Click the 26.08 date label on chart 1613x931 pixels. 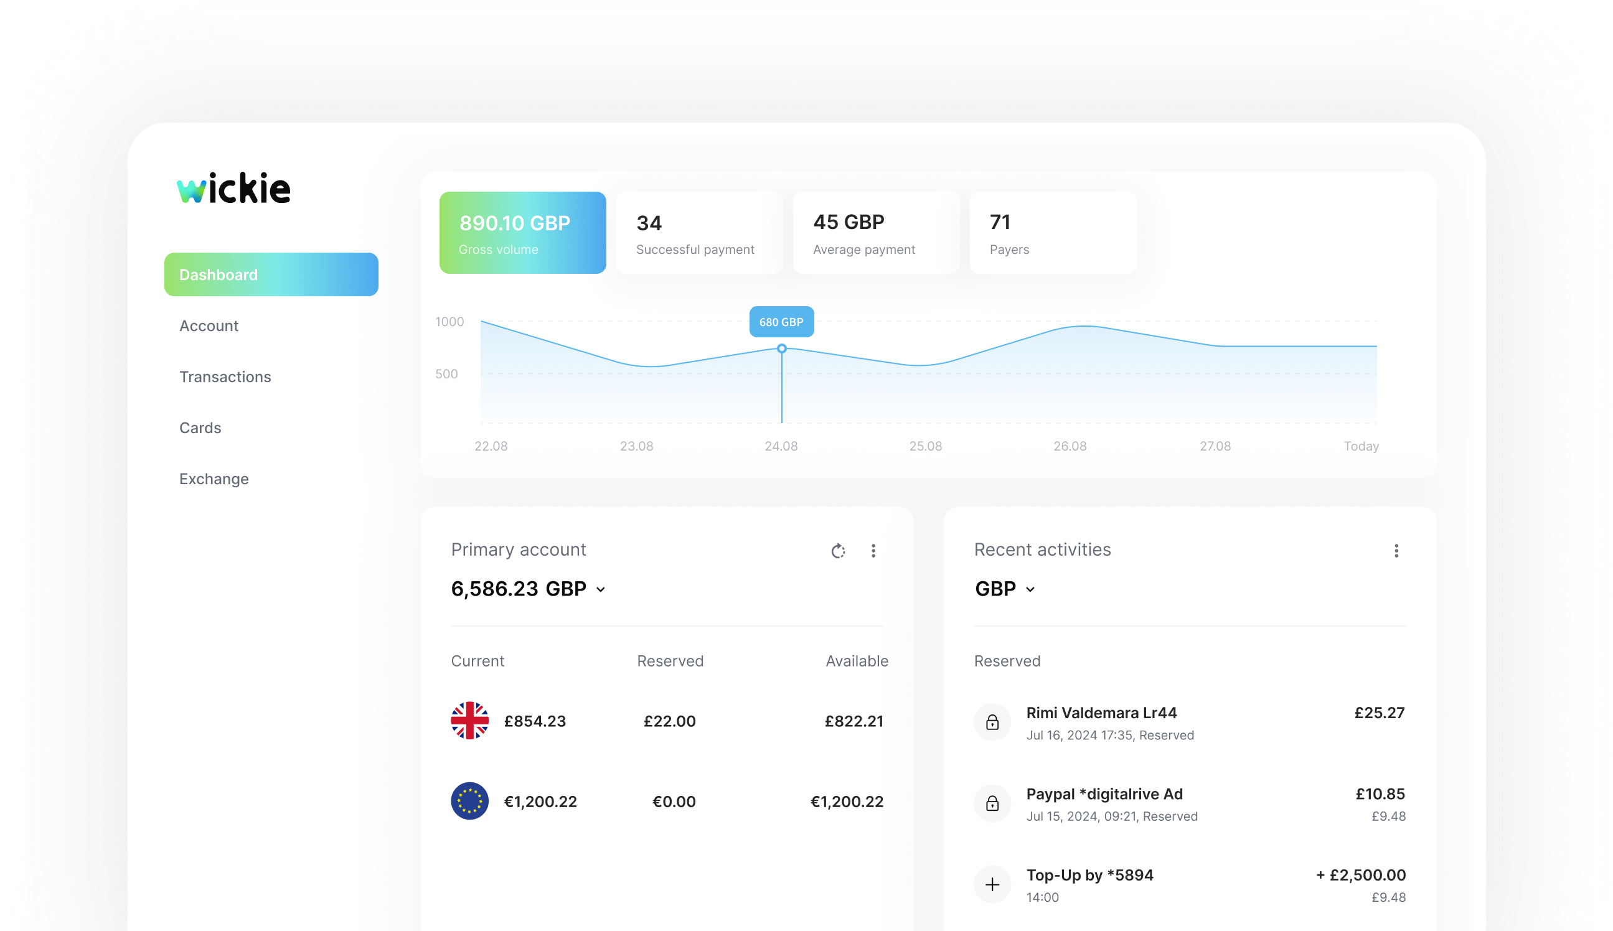click(1070, 446)
